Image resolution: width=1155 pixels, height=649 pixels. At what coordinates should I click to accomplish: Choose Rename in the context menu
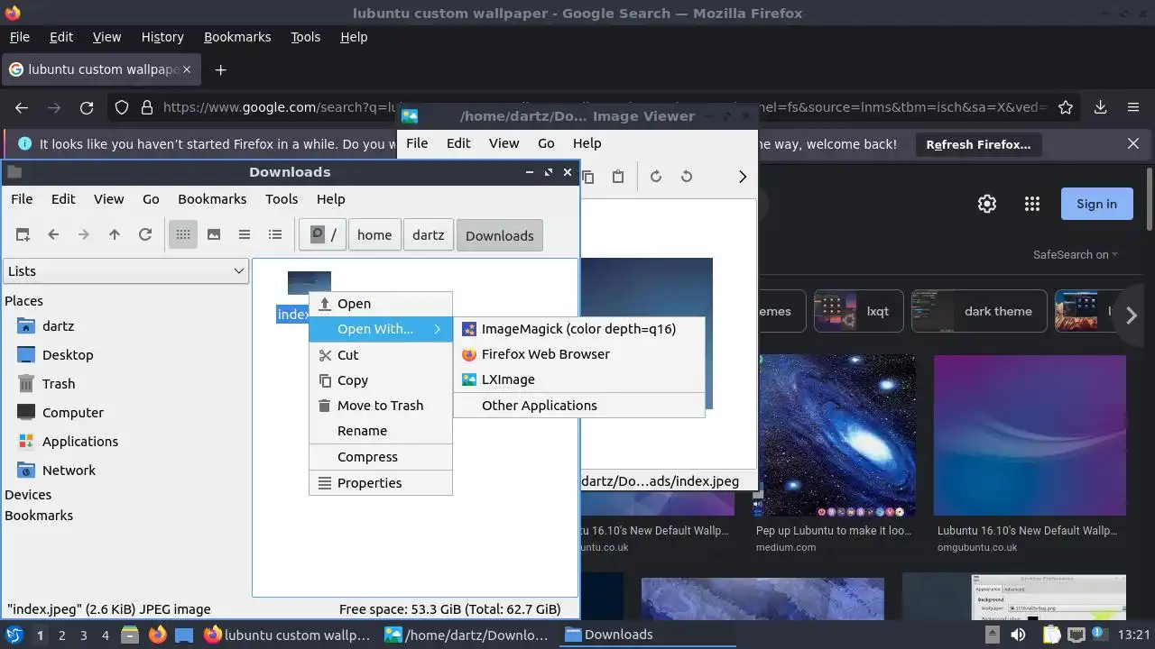(380, 431)
